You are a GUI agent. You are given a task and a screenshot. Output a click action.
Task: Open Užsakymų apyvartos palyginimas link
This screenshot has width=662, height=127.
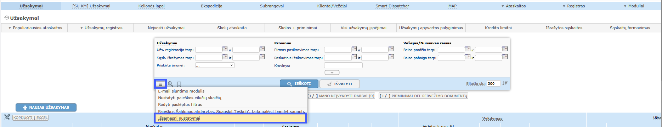(431, 28)
